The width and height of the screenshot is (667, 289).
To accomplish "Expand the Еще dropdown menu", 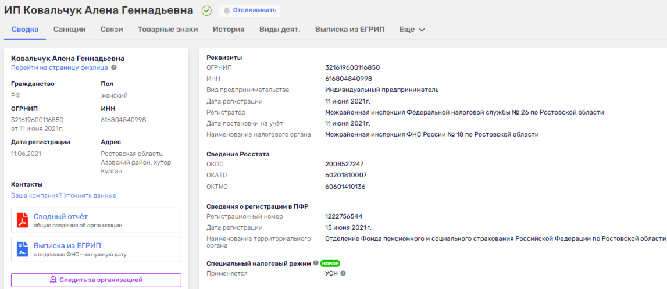I will (412, 30).
